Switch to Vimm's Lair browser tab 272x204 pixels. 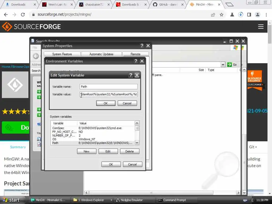pyautogui.click(x=57, y=5)
